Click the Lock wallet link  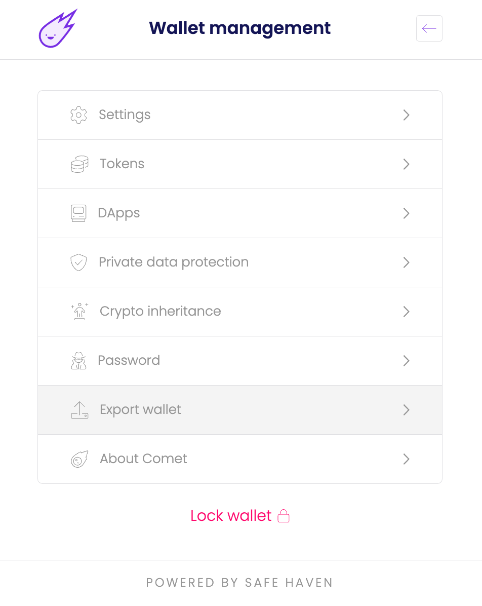231,516
